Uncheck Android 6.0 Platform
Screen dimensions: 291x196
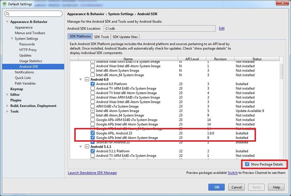pyautogui.click(x=92, y=84)
